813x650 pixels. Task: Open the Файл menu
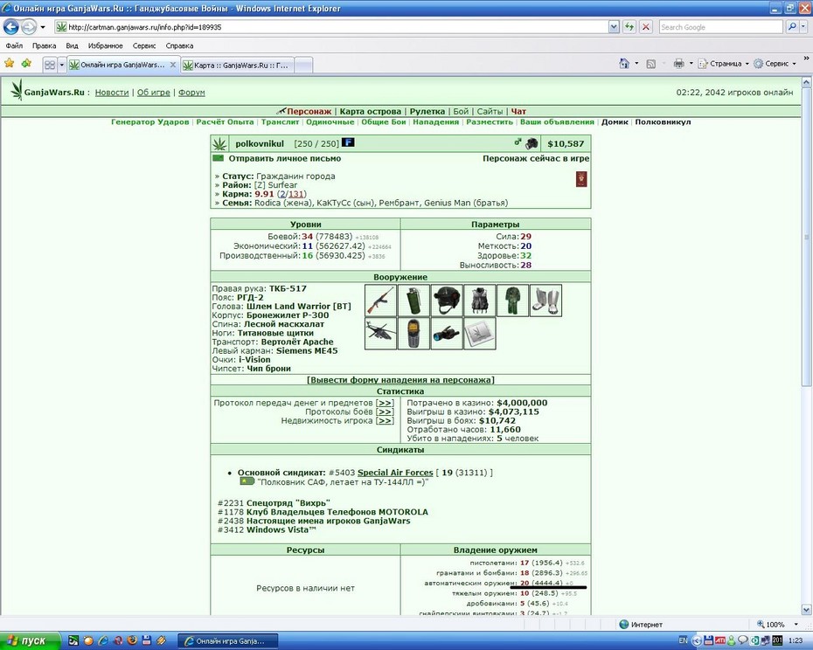coord(14,45)
